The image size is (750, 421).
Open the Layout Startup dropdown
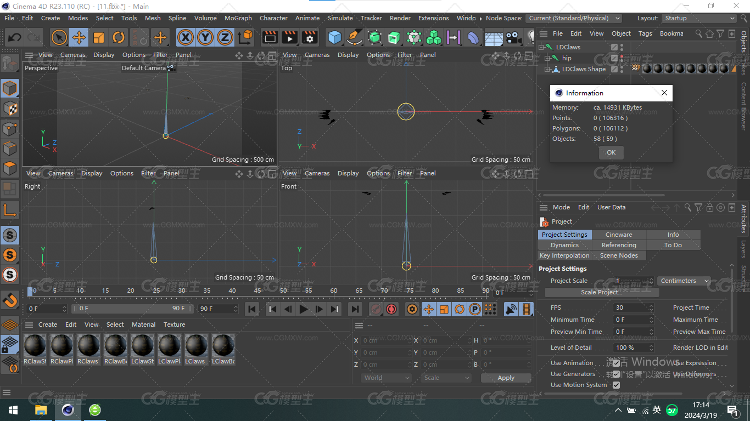point(699,18)
